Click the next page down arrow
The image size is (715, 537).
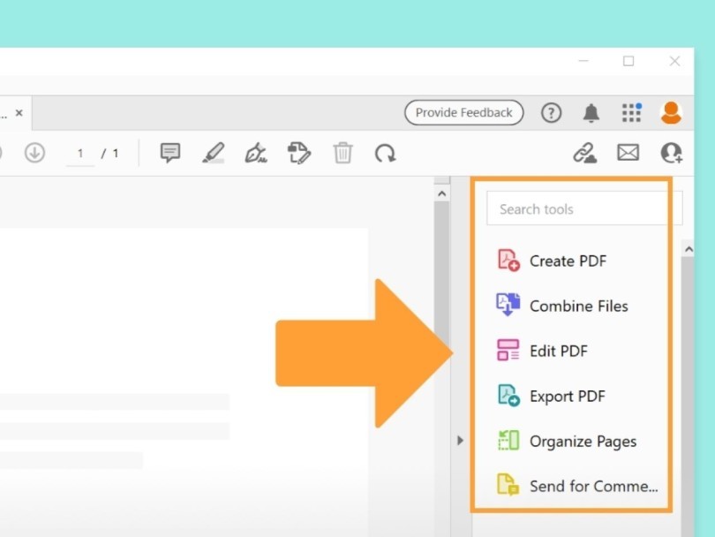35,152
